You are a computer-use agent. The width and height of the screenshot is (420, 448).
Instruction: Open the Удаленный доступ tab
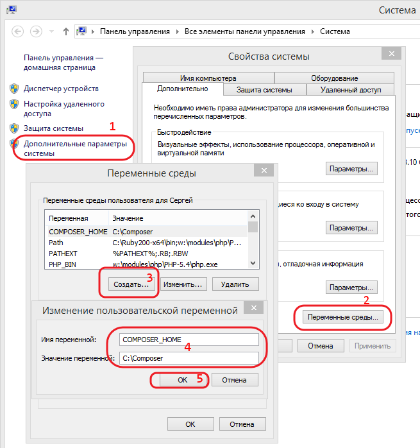pos(350,90)
